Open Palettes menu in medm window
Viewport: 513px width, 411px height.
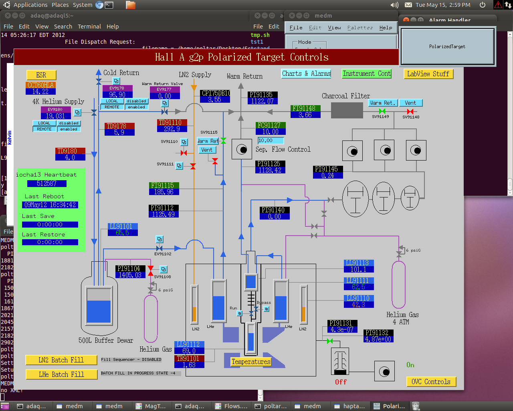tap(360, 28)
